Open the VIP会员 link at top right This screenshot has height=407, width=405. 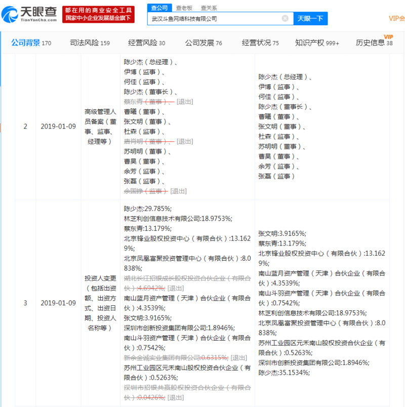[396, 19]
